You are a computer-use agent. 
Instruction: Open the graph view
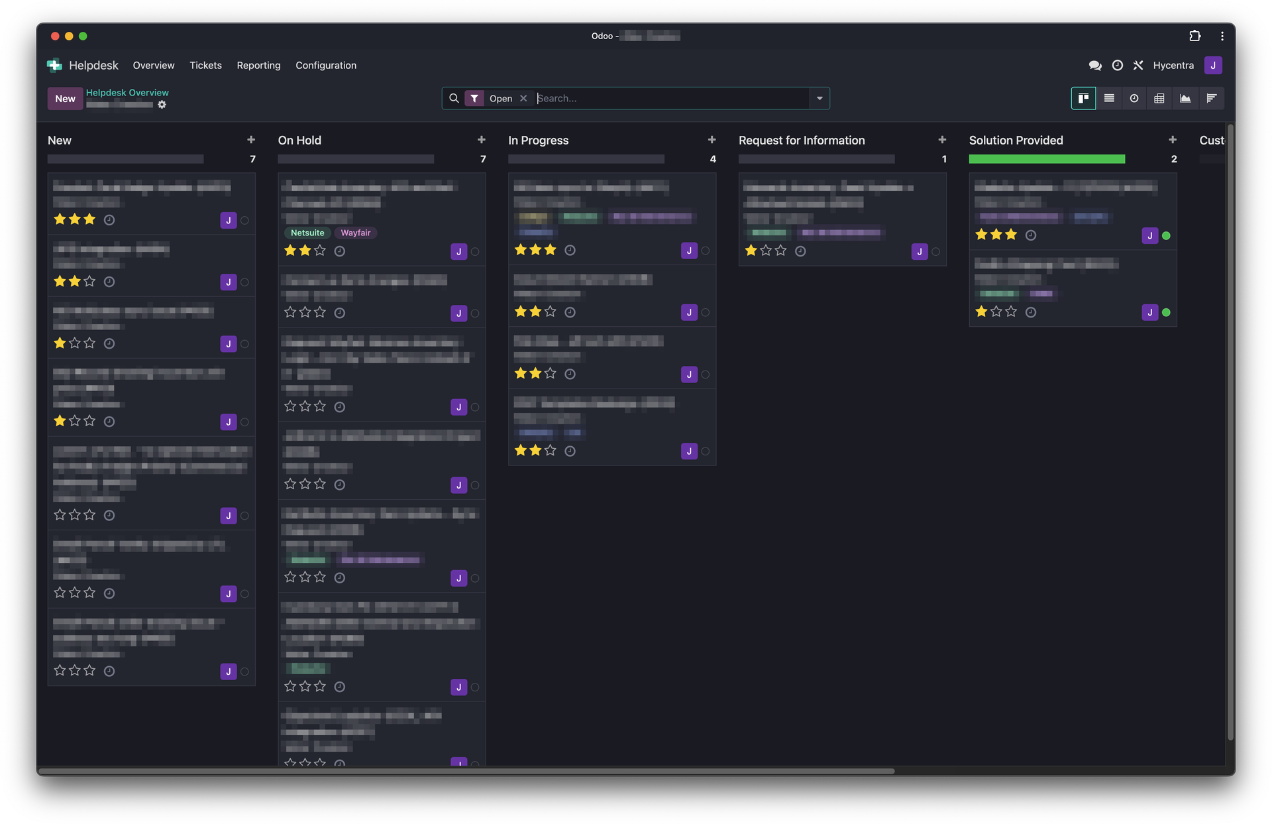point(1185,98)
